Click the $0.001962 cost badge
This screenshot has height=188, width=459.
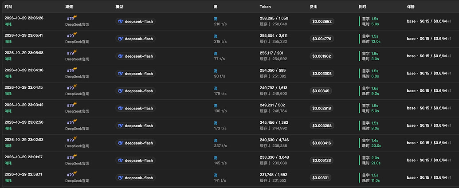pyautogui.click(x=322, y=56)
